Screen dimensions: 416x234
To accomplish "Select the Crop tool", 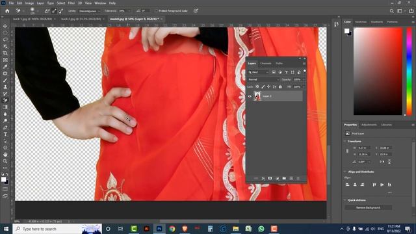I will click(5, 53).
